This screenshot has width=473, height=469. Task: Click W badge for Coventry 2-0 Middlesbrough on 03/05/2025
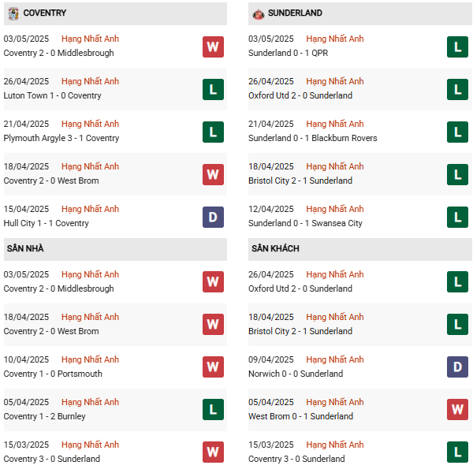(213, 47)
